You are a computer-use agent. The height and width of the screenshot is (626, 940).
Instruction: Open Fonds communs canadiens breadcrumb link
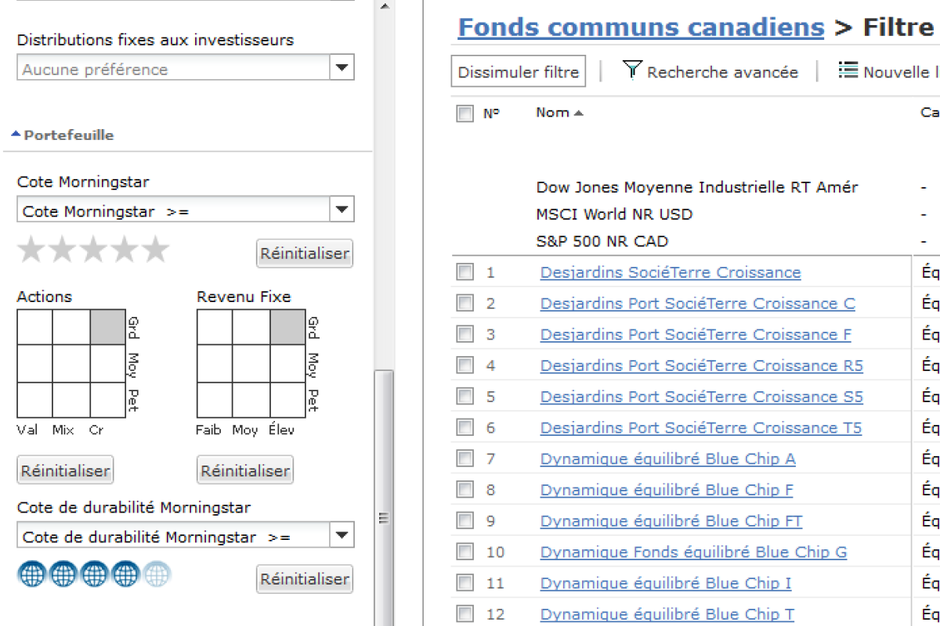click(641, 27)
